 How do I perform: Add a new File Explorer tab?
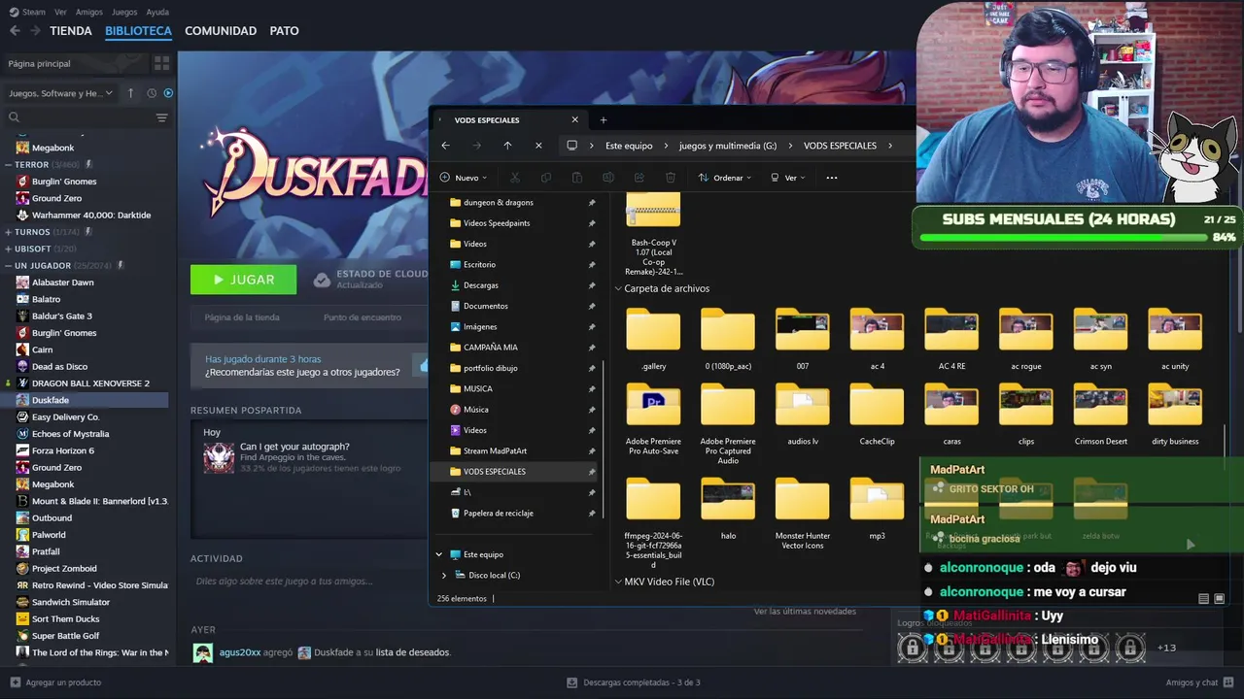(603, 120)
